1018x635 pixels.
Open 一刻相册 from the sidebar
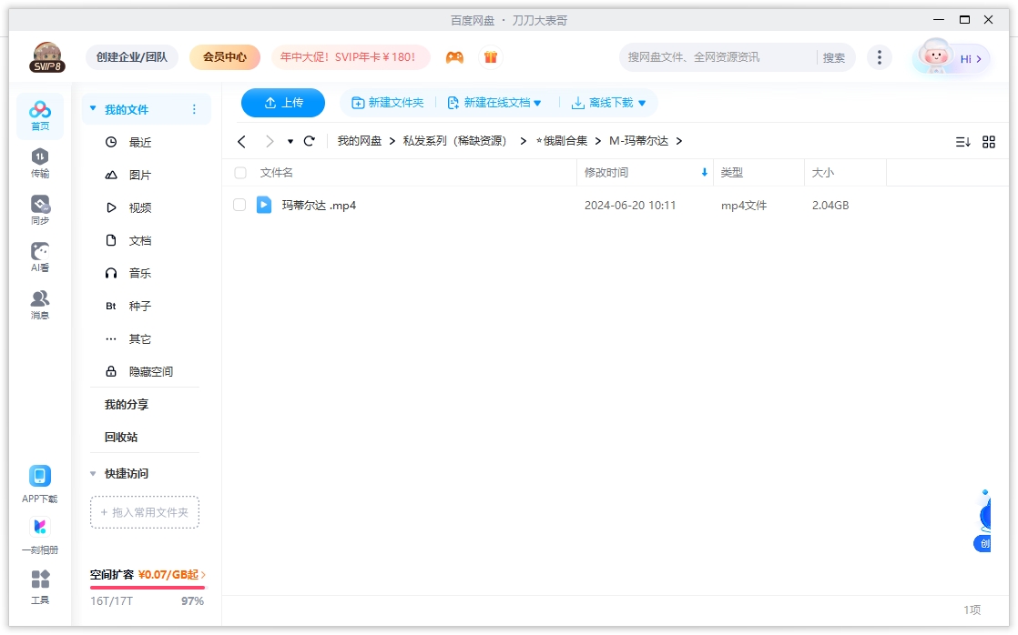click(39, 533)
